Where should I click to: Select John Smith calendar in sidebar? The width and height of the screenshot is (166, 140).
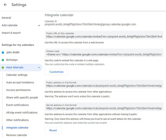(x=13, y=52)
